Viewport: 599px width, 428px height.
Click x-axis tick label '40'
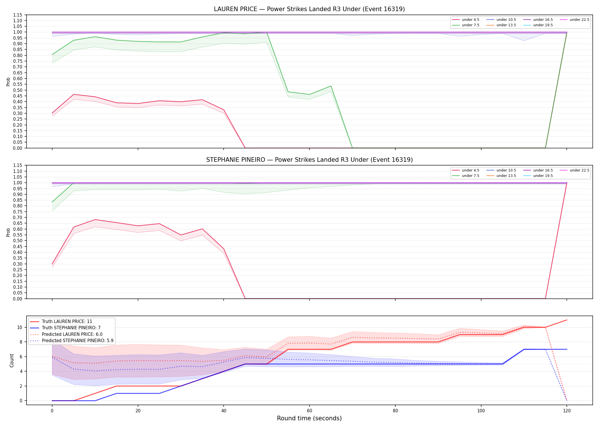[x=224, y=411]
